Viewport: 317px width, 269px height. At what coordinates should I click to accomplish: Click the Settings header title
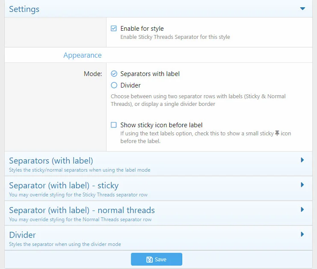pos(24,9)
